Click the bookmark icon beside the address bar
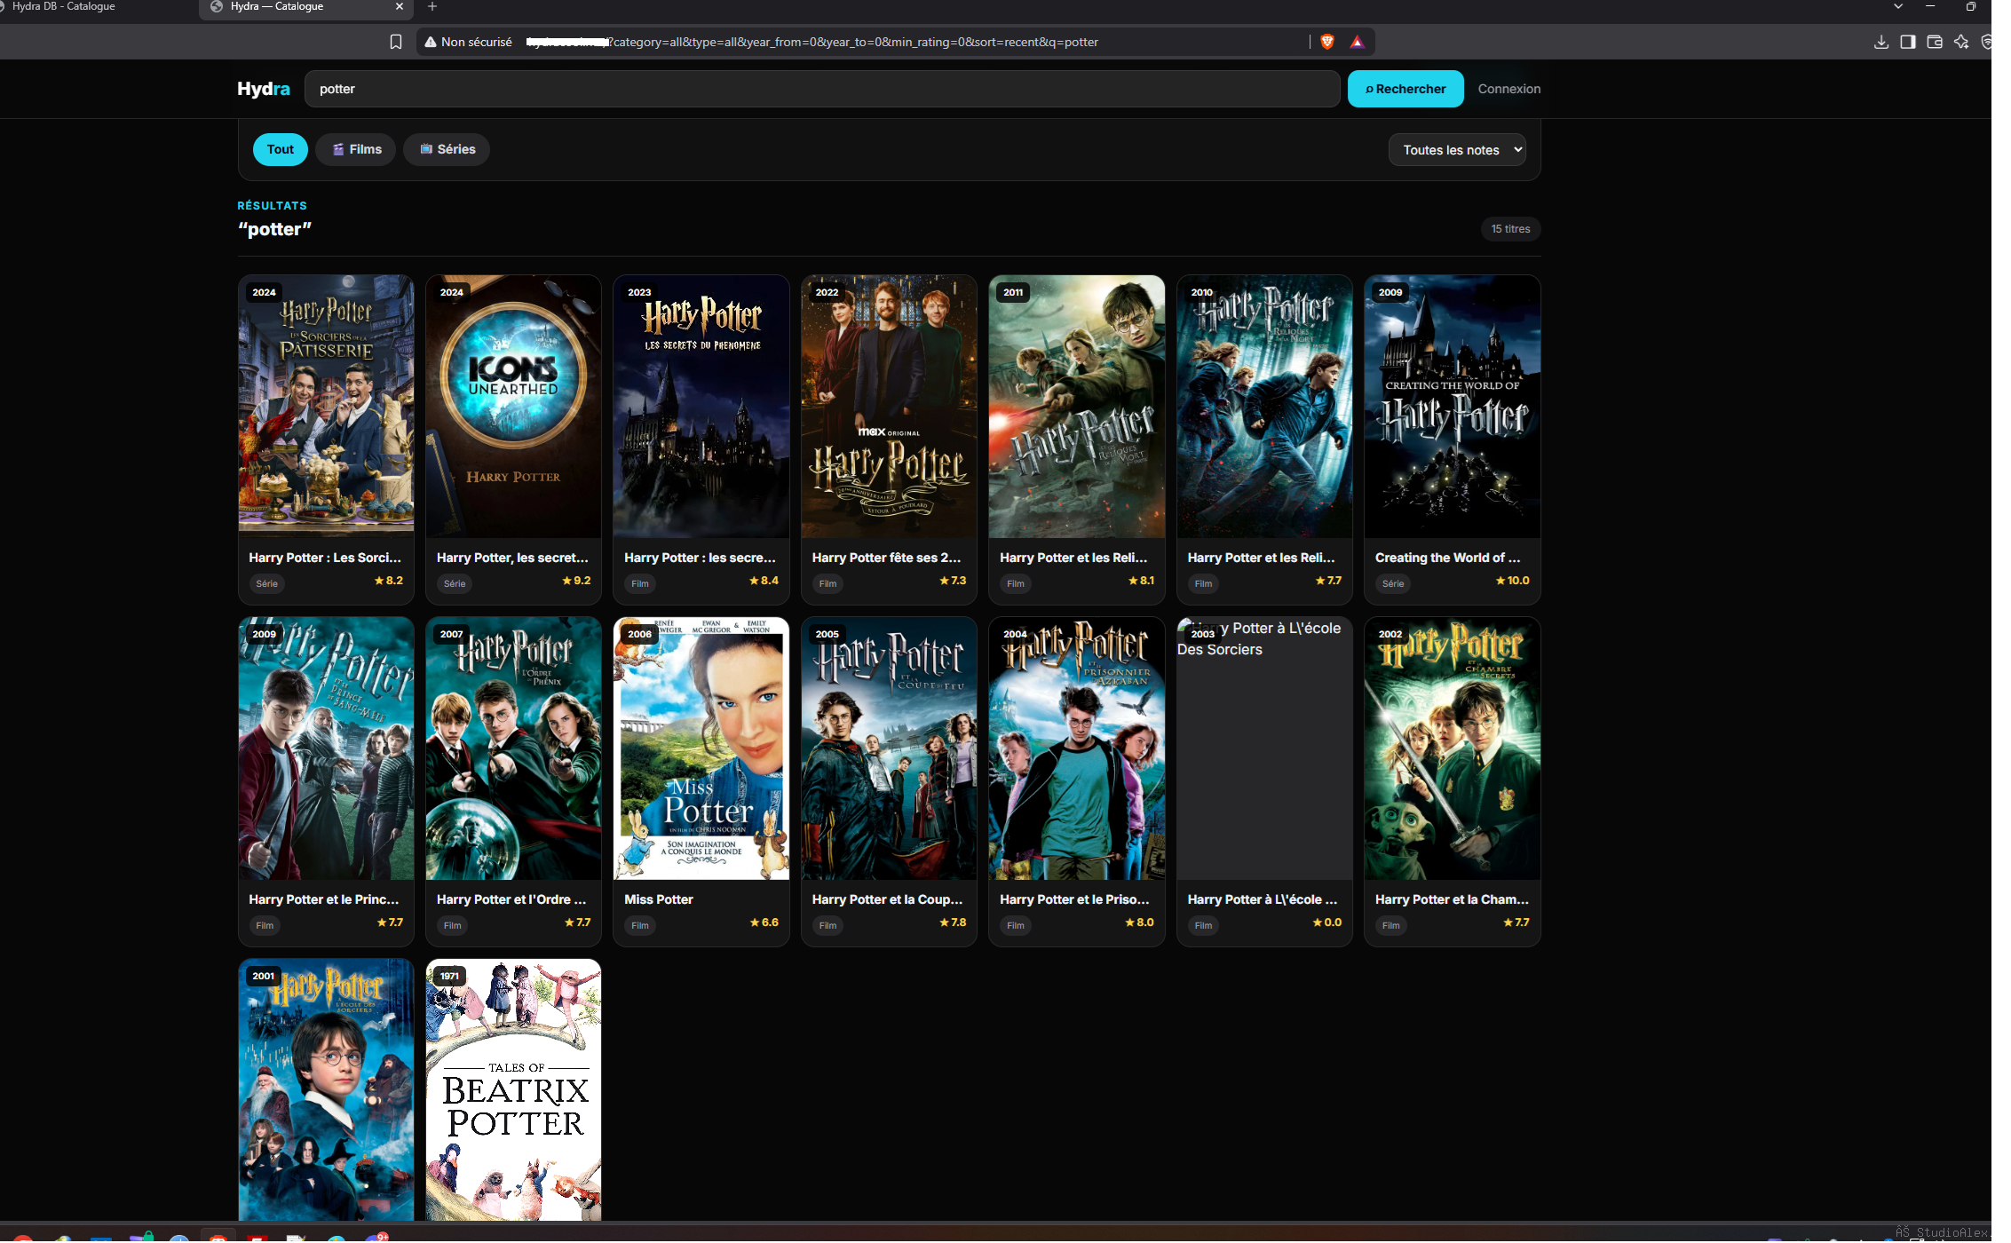The width and height of the screenshot is (2011, 1243). coord(396,42)
